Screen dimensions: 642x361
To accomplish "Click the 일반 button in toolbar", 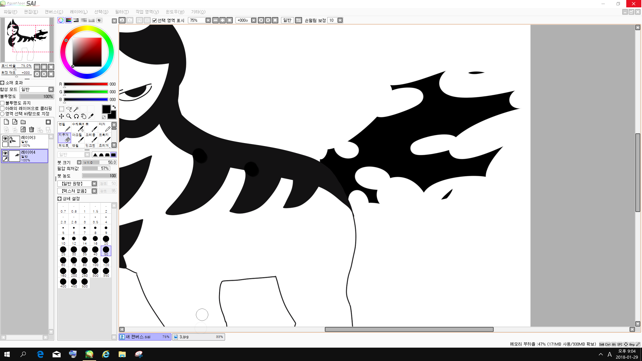I will point(287,20).
